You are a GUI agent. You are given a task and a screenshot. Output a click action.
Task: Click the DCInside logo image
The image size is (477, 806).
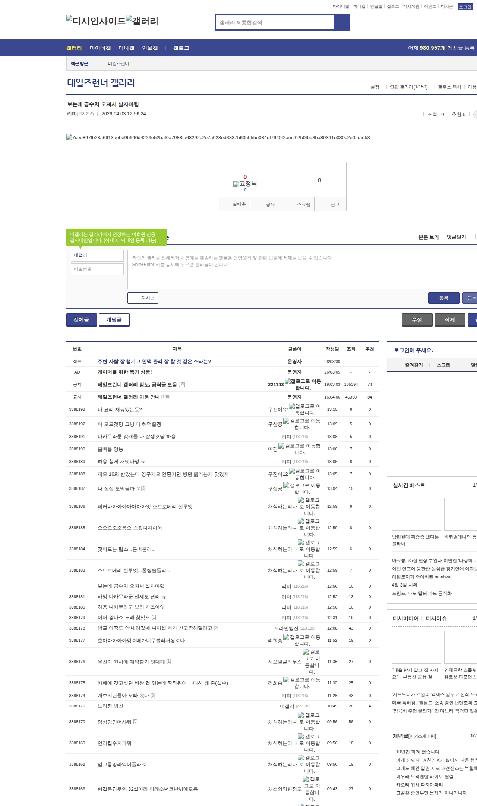(x=96, y=21)
